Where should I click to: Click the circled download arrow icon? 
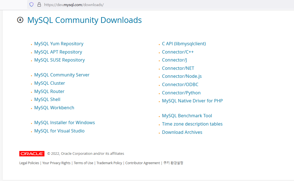[20, 20]
